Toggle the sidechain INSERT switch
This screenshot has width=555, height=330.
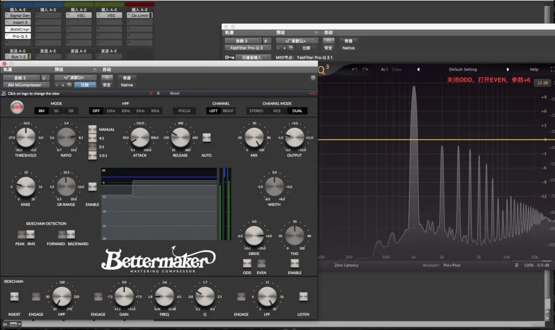[14, 297]
